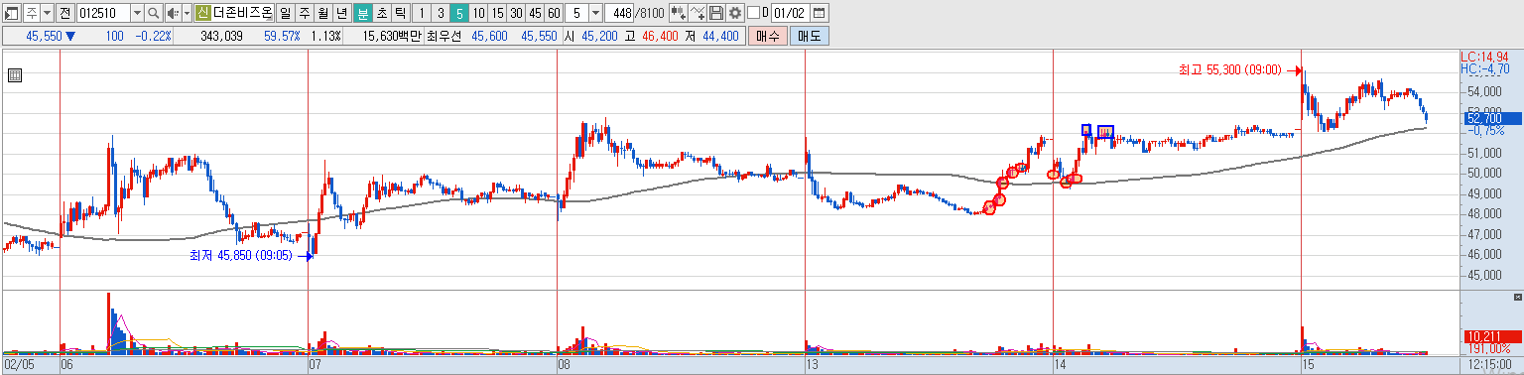Click the 02/05 date axis label
The image size is (1524, 375).
[18, 365]
